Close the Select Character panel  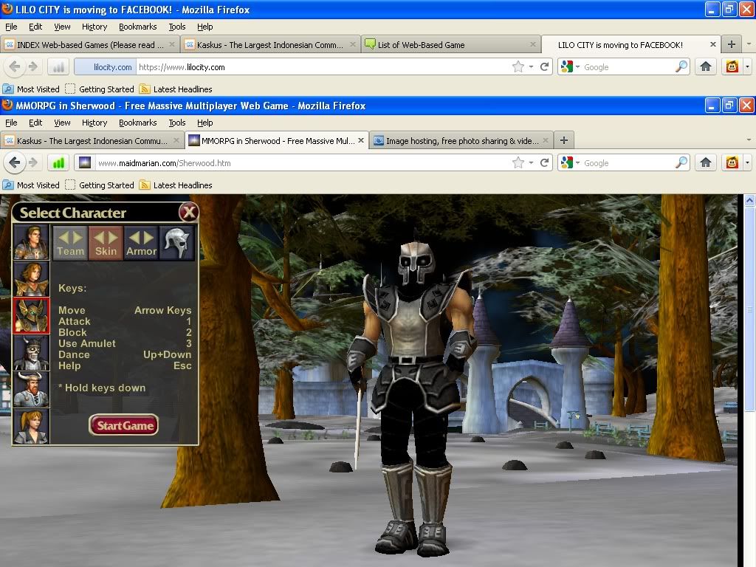coord(188,212)
